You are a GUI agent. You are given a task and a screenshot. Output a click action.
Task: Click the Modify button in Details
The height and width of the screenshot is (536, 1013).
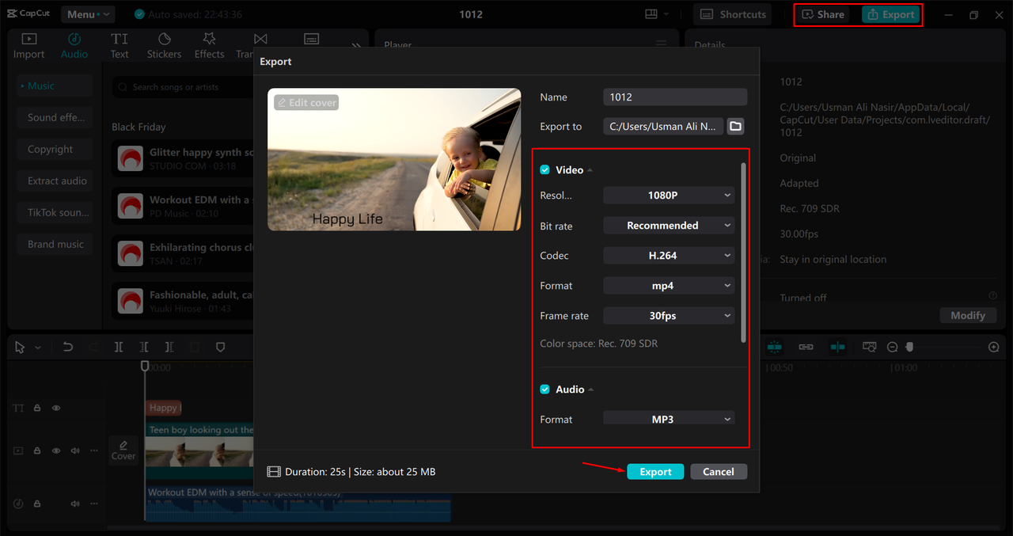tap(968, 315)
